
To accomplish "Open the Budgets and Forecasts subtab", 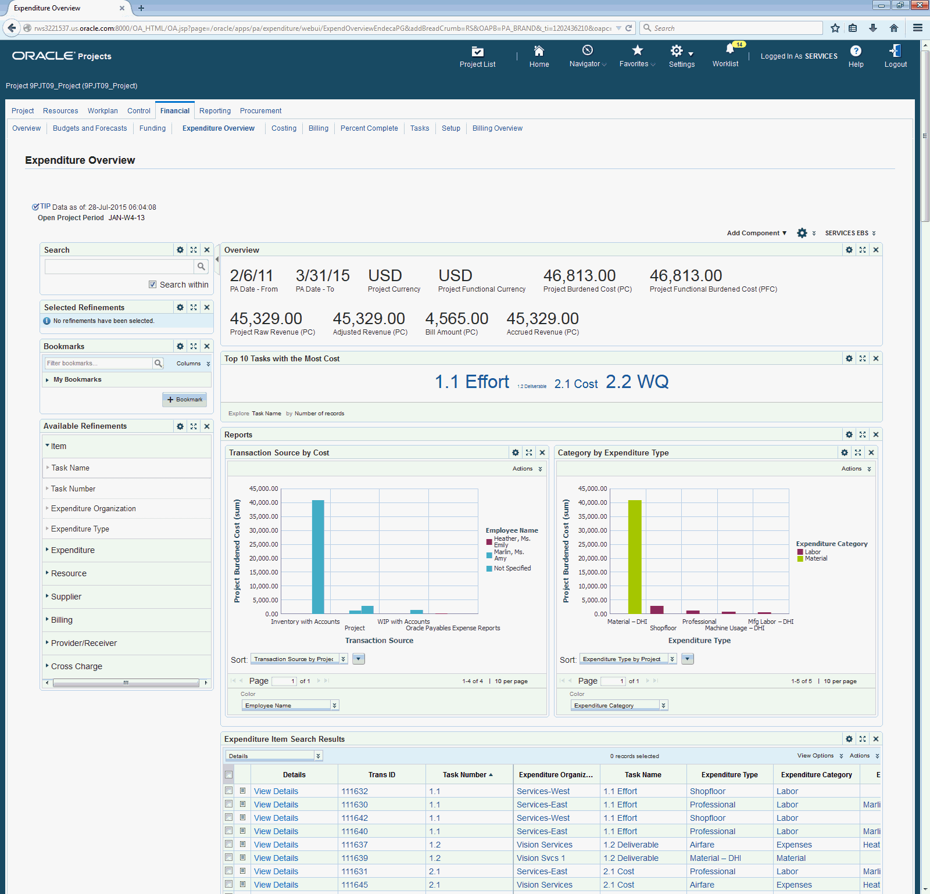I will click(90, 128).
